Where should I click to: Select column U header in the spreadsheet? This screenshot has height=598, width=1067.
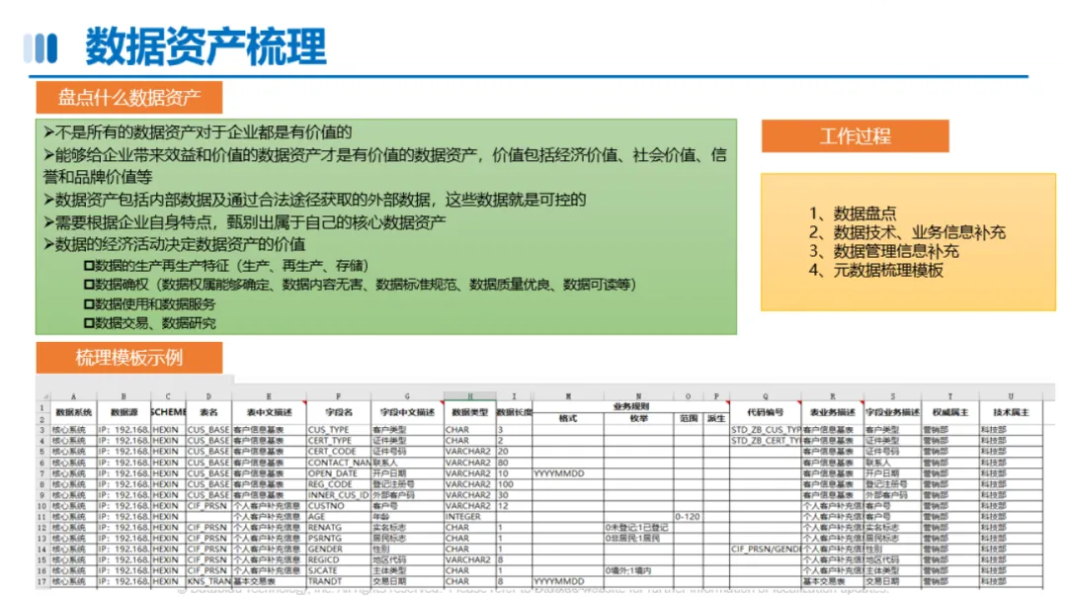1011,396
